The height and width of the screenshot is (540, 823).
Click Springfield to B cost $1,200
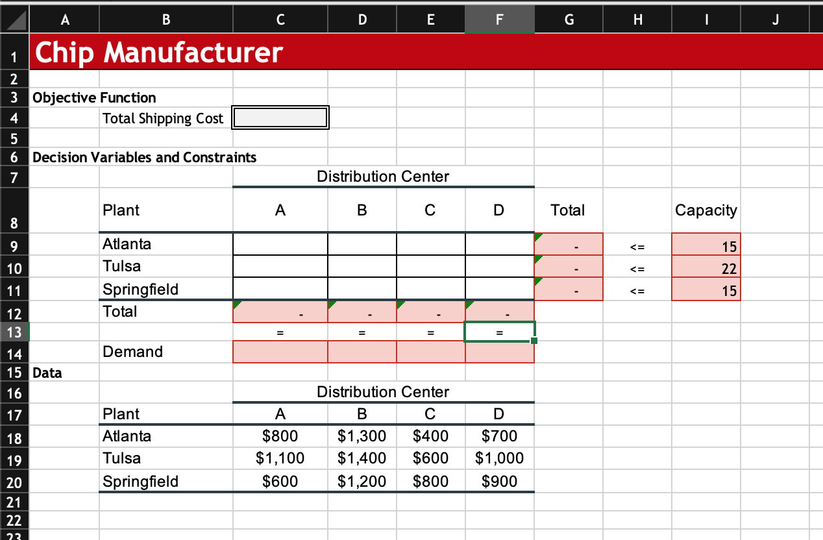click(362, 481)
